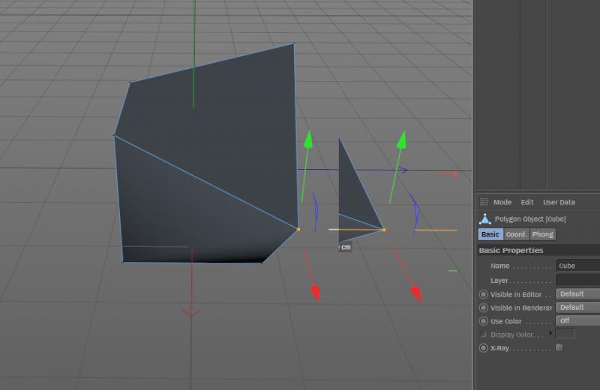Open the Edit menu in Attribute Manager

pos(527,202)
